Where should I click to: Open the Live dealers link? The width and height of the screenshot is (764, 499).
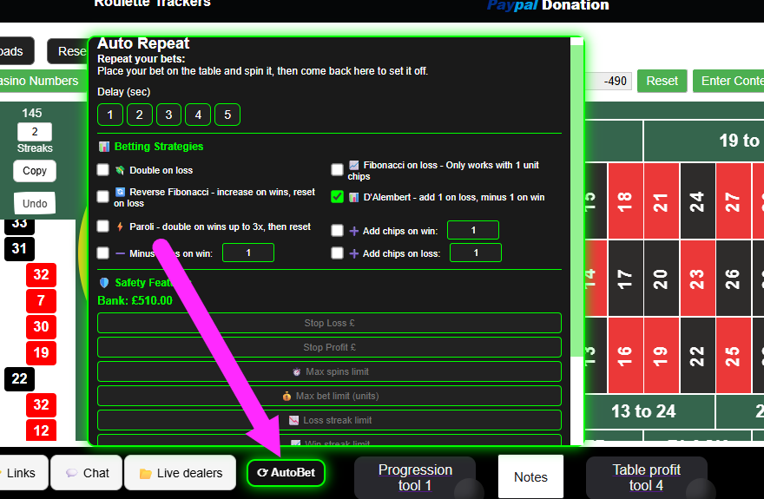180,473
